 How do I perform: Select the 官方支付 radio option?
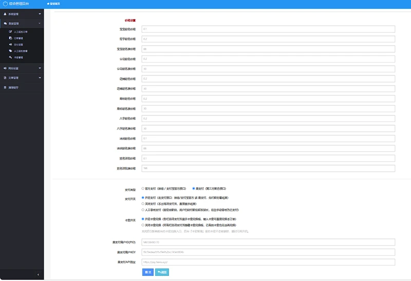click(143, 188)
